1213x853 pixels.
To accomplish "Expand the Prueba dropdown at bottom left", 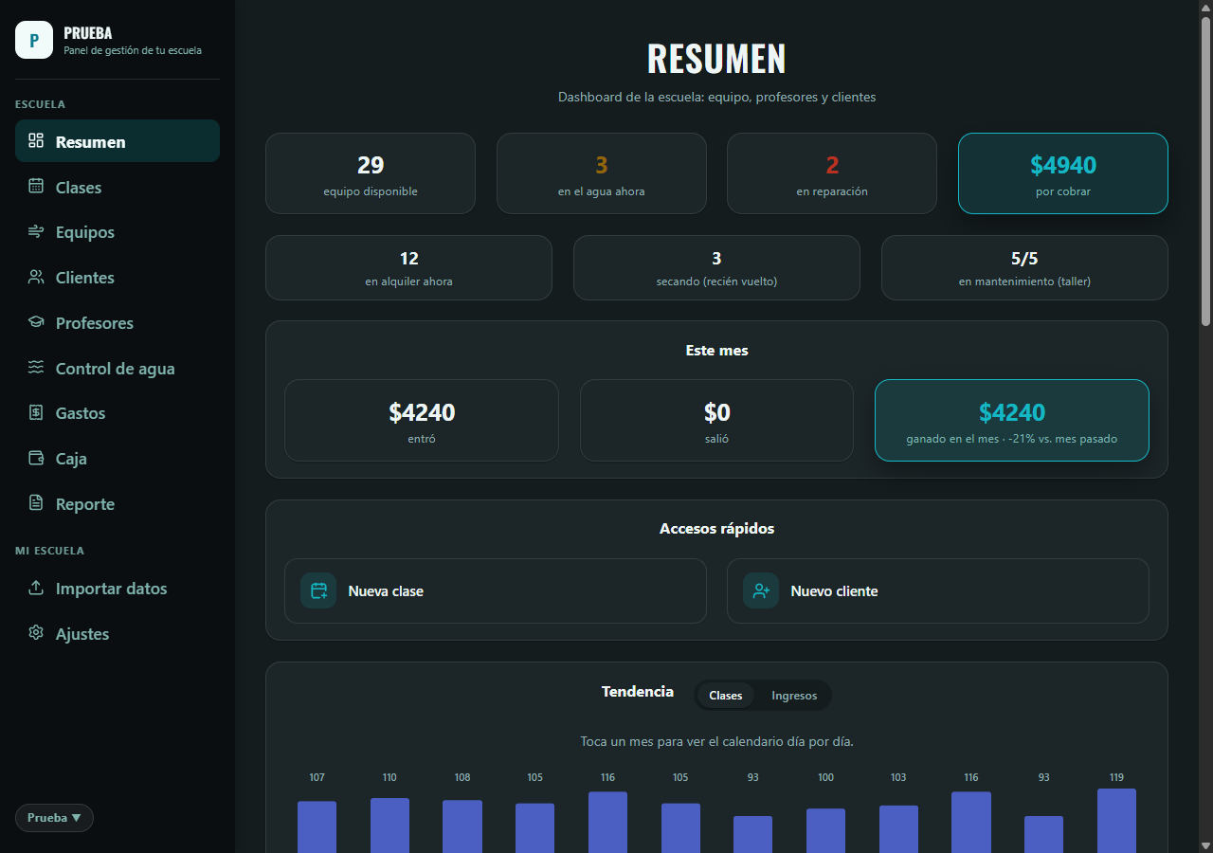I will click(54, 818).
